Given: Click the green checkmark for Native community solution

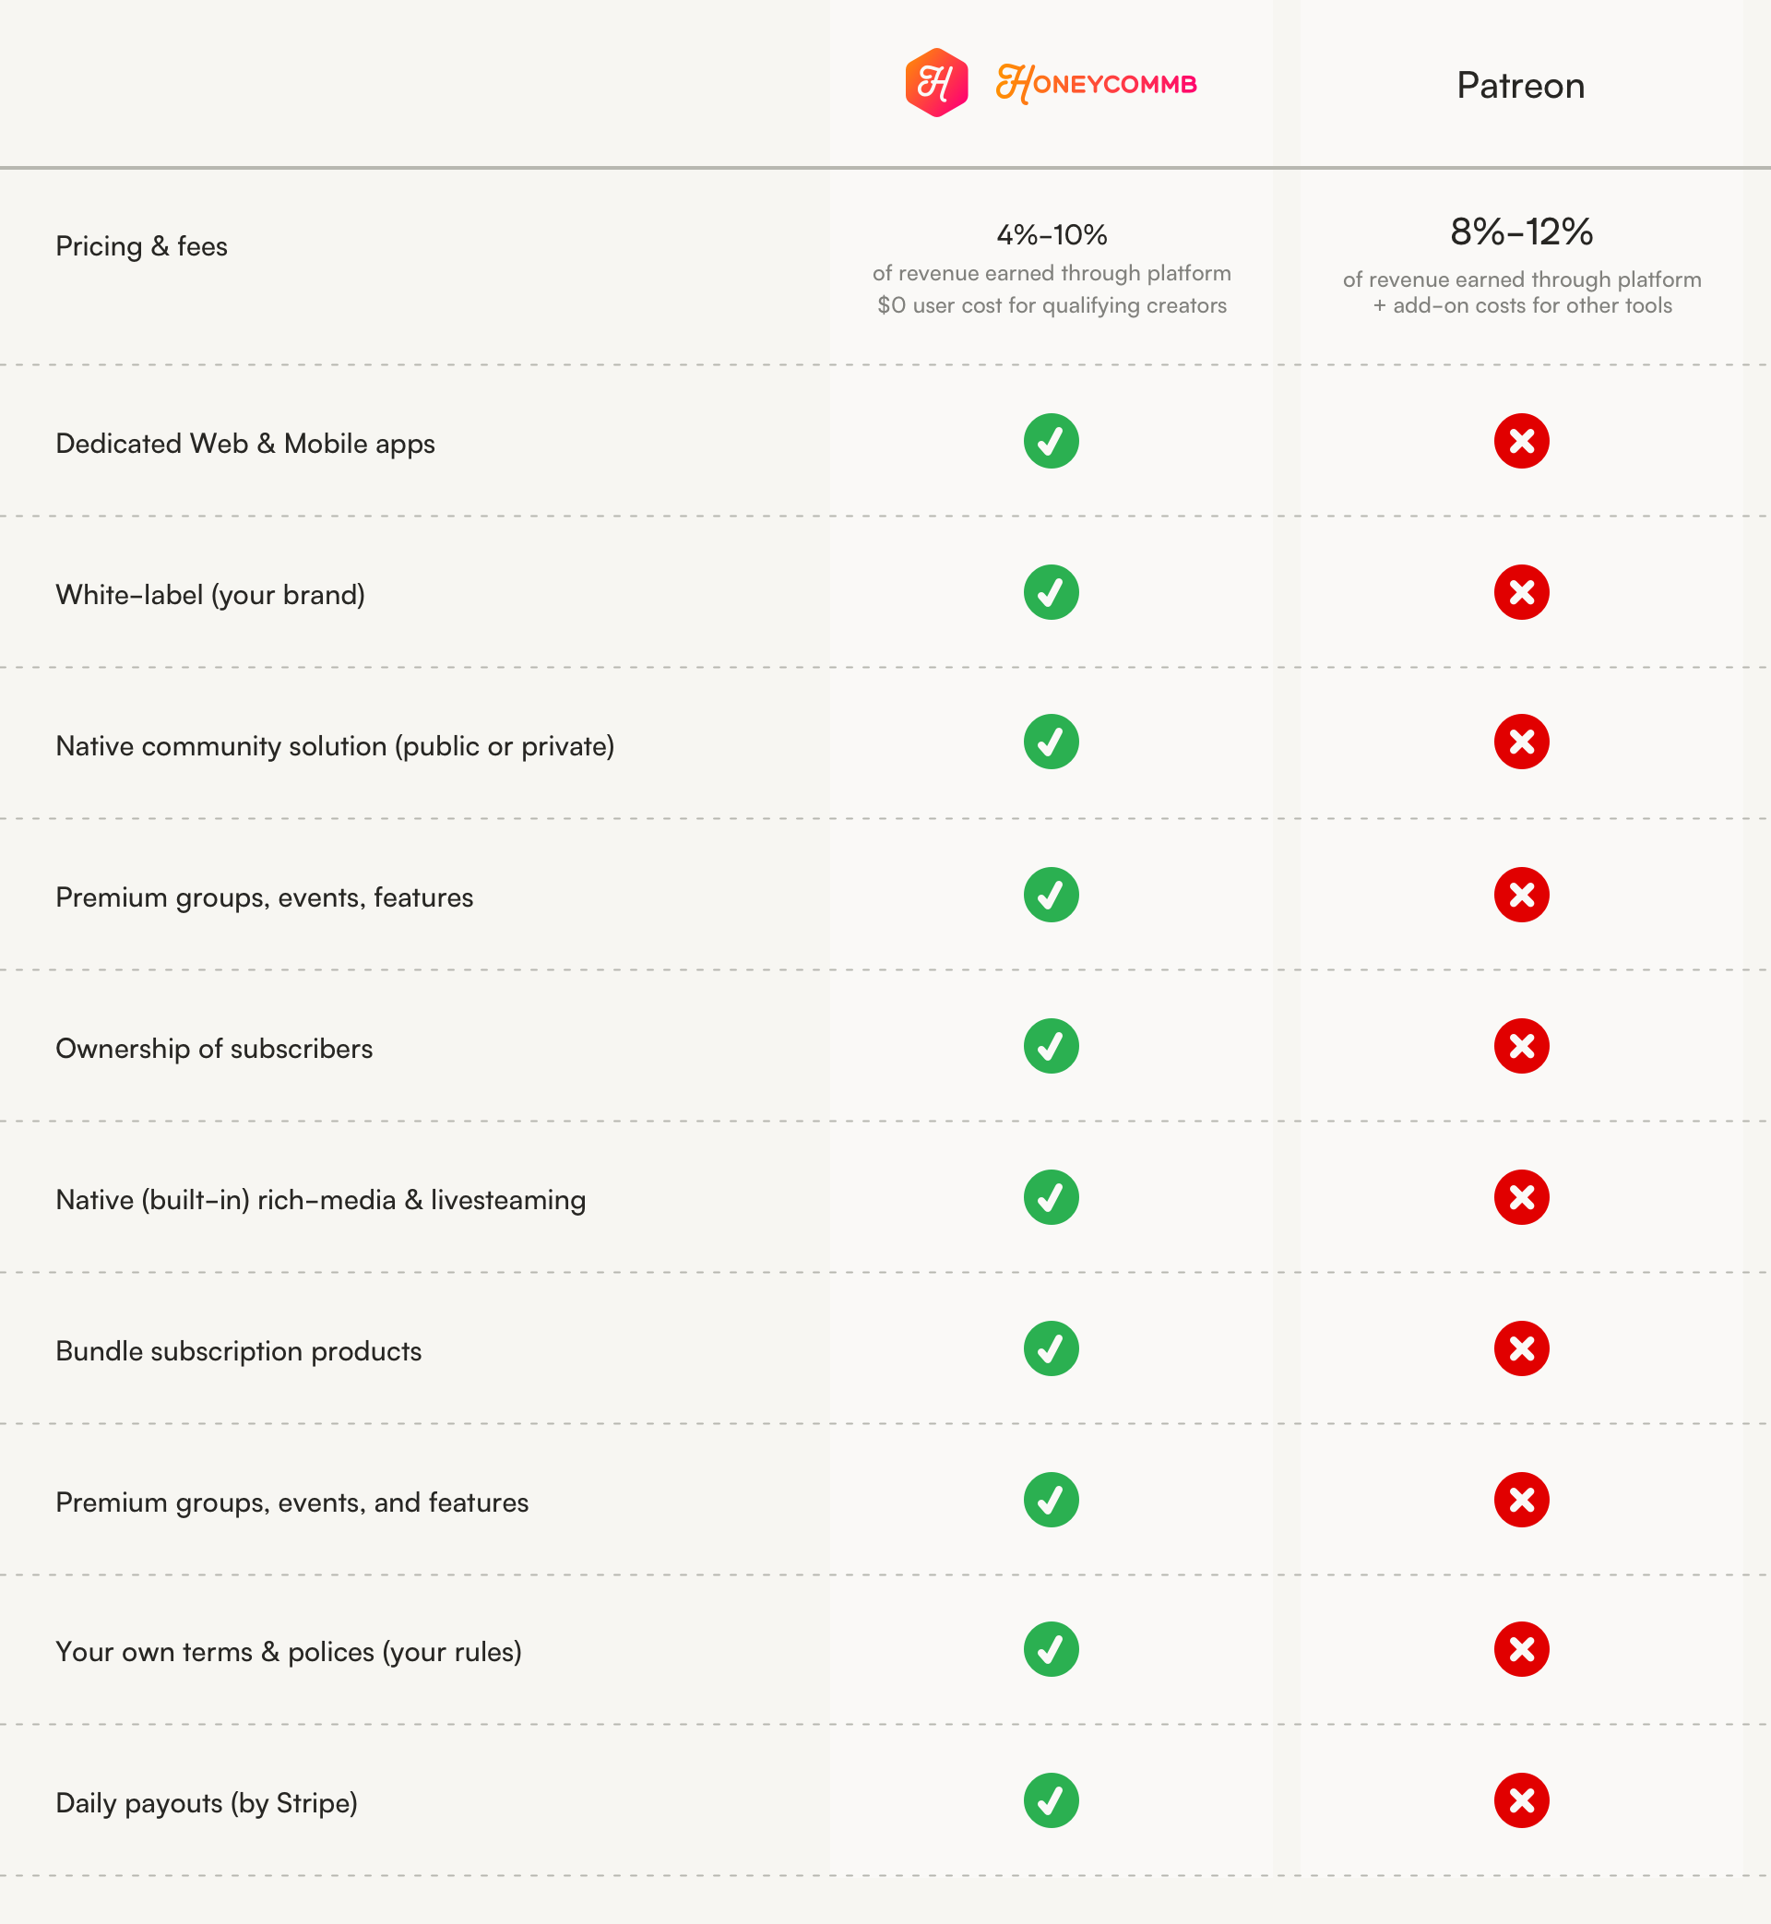Looking at the screenshot, I should pyautogui.click(x=1052, y=742).
